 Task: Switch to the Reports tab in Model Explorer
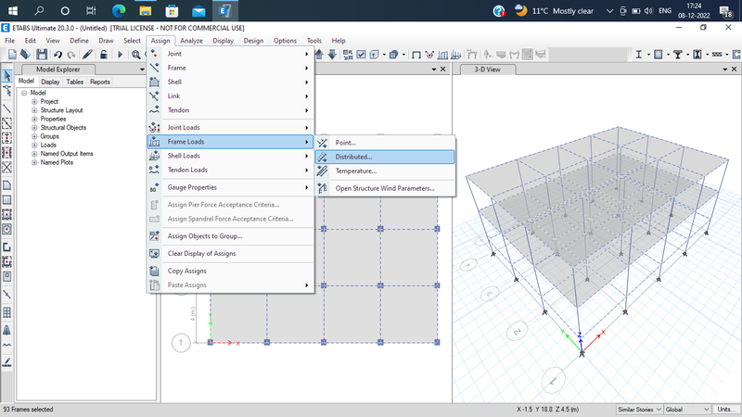point(100,82)
